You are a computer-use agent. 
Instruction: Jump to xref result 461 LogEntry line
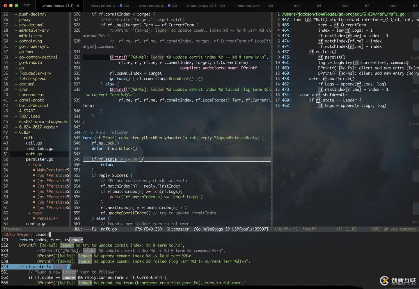[345, 63]
